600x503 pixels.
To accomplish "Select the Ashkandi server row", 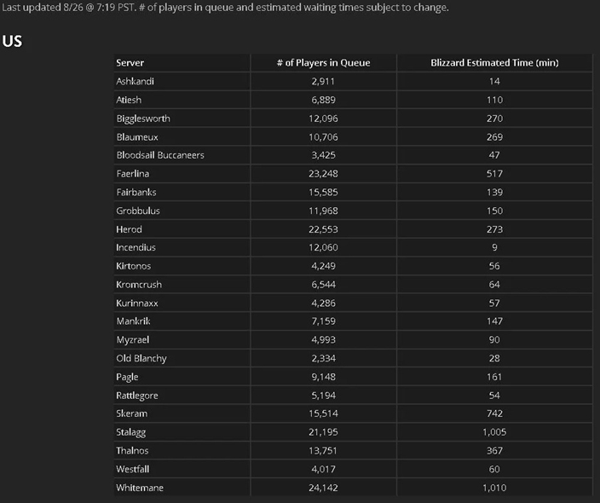I will point(353,81).
